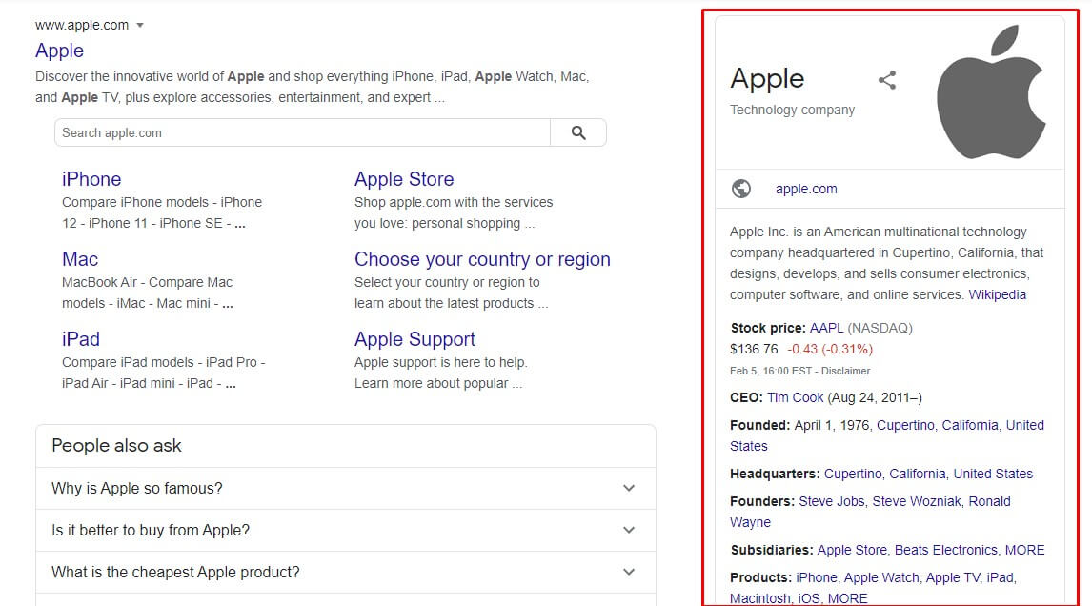Visit the iPad sitelink
1092x606 pixels.
[81, 339]
